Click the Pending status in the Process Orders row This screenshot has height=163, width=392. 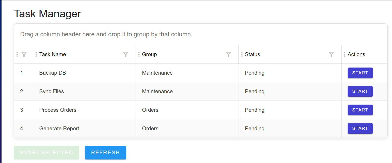290,110
